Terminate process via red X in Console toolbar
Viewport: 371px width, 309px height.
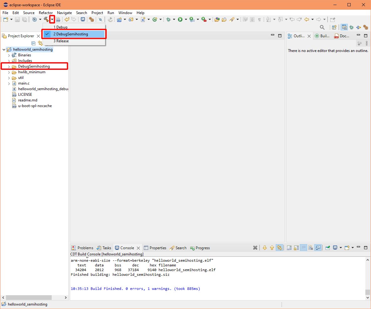(255, 248)
